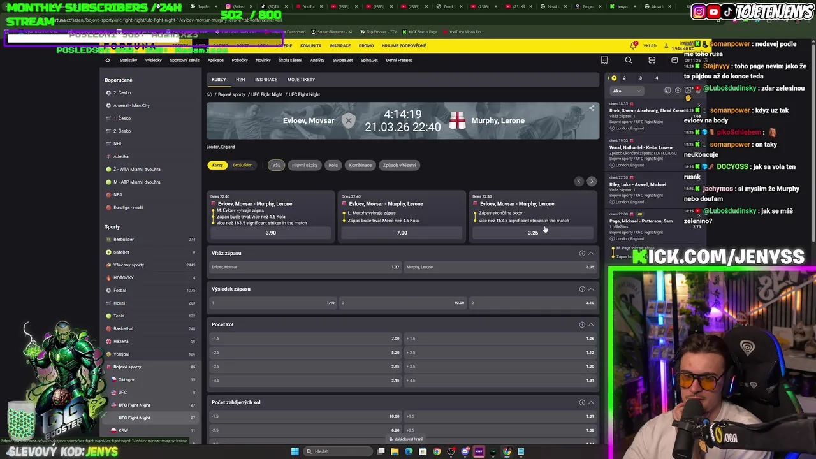The height and width of the screenshot is (459, 816).
Task: Open betslip settings gear icon
Action: tap(678, 91)
